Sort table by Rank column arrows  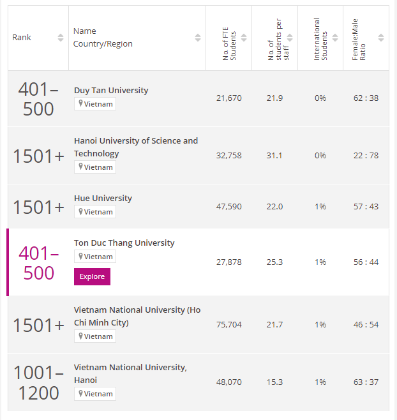pos(61,38)
